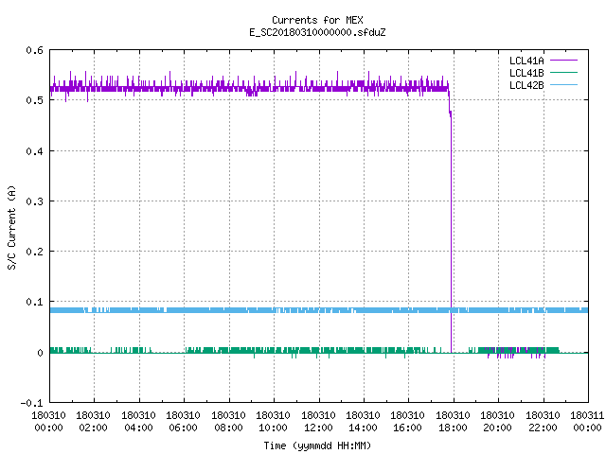Click the y-axis tick value "0.6"
The width and height of the screenshot is (606, 454).
tap(34, 50)
